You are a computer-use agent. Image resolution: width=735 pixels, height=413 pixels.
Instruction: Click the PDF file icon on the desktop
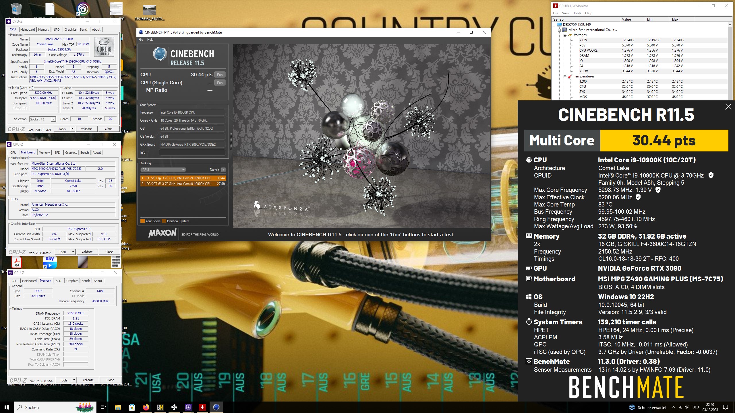click(17, 262)
